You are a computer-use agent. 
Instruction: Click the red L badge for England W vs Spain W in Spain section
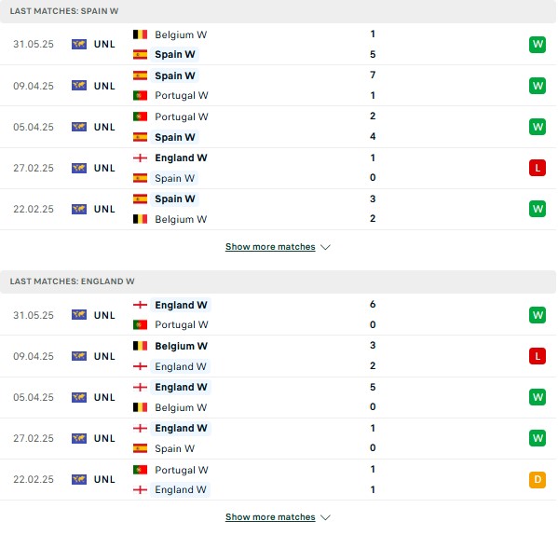click(537, 168)
